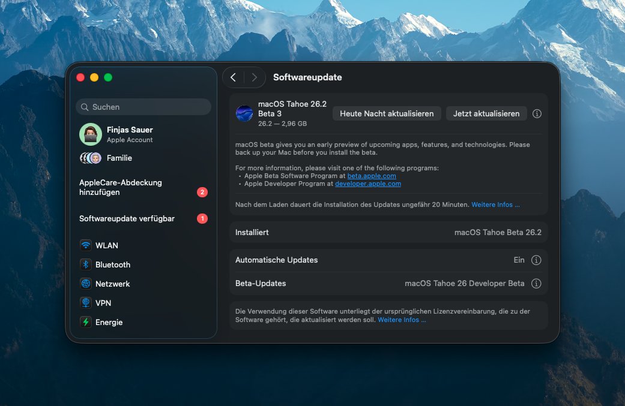Click Jetzt aktualisieren button
Viewport: 625px width, 406px height.
click(486, 113)
